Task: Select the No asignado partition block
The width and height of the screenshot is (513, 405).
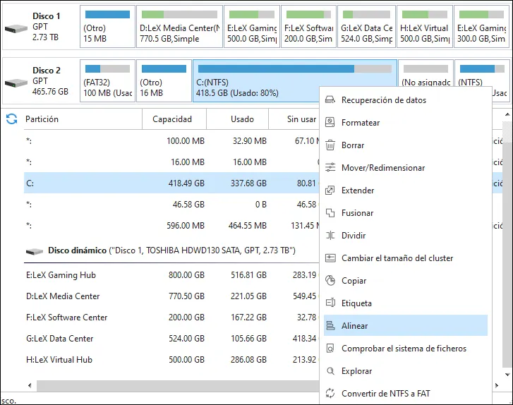Action: tap(426, 73)
